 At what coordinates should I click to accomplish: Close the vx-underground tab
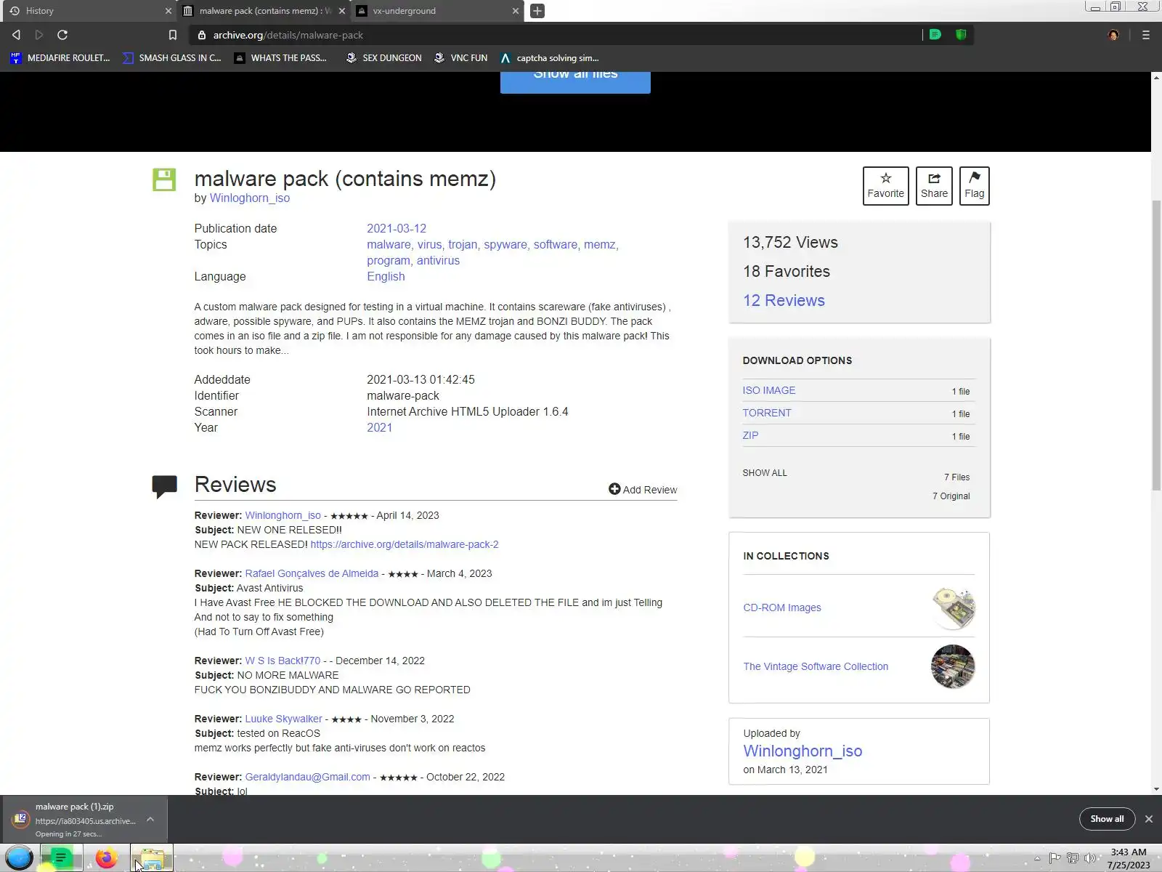(x=516, y=11)
